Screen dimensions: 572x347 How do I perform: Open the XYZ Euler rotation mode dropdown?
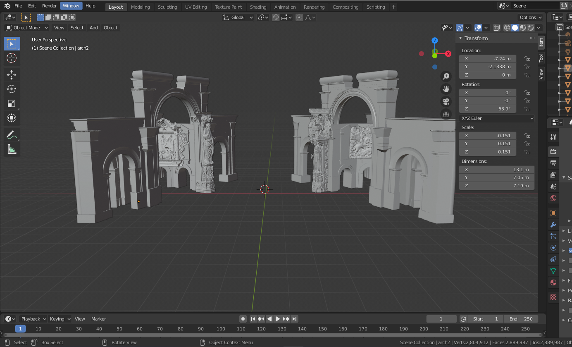pyautogui.click(x=497, y=118)
